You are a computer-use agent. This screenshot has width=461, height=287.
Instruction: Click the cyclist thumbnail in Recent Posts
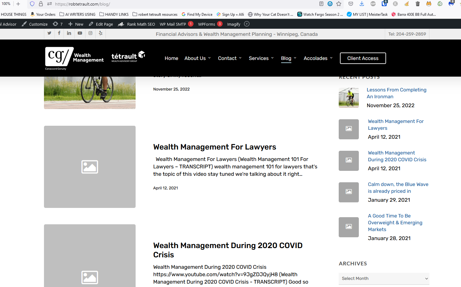coord(349,98)
